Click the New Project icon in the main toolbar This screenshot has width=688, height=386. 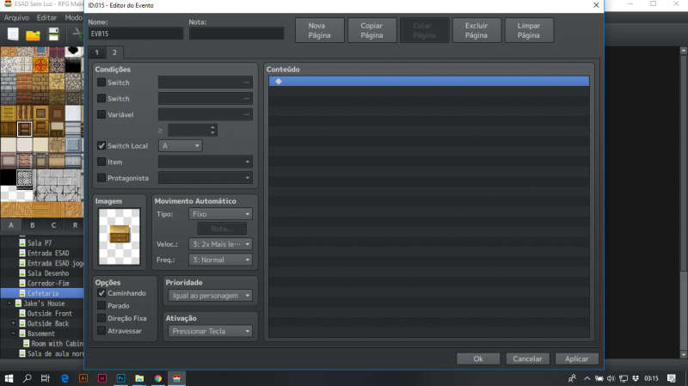click(x=13, y=34)
